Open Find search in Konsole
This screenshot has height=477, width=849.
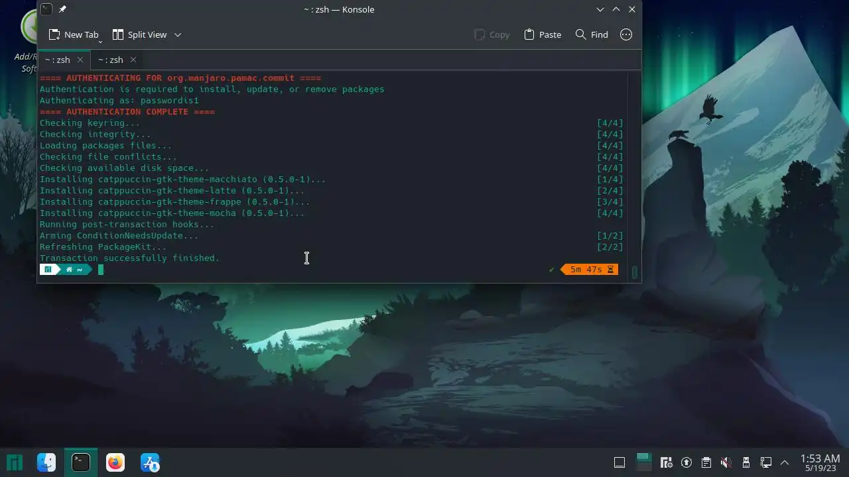click(592, 34)
